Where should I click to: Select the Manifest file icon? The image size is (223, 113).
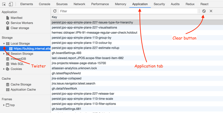click(8, 18)
